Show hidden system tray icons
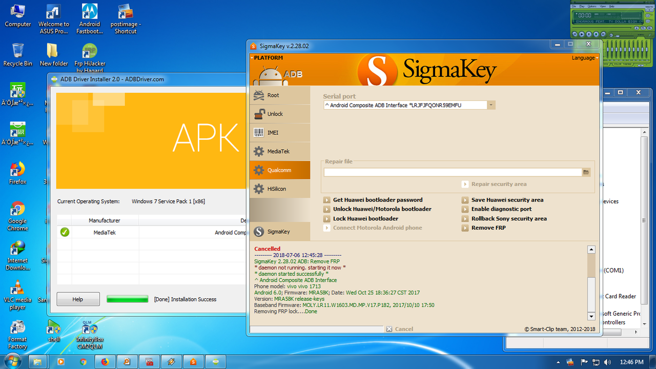656x369 pixels. click(559, 362)
